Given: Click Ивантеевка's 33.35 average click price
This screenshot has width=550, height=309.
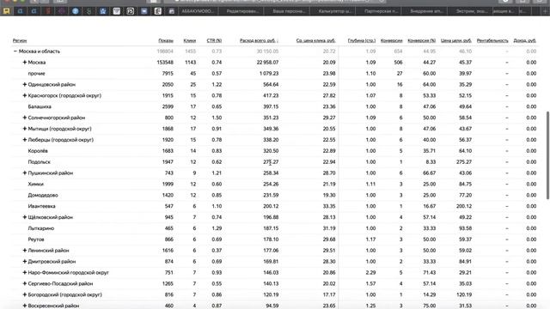Looking at the screenshot, I should coord(329,206).
